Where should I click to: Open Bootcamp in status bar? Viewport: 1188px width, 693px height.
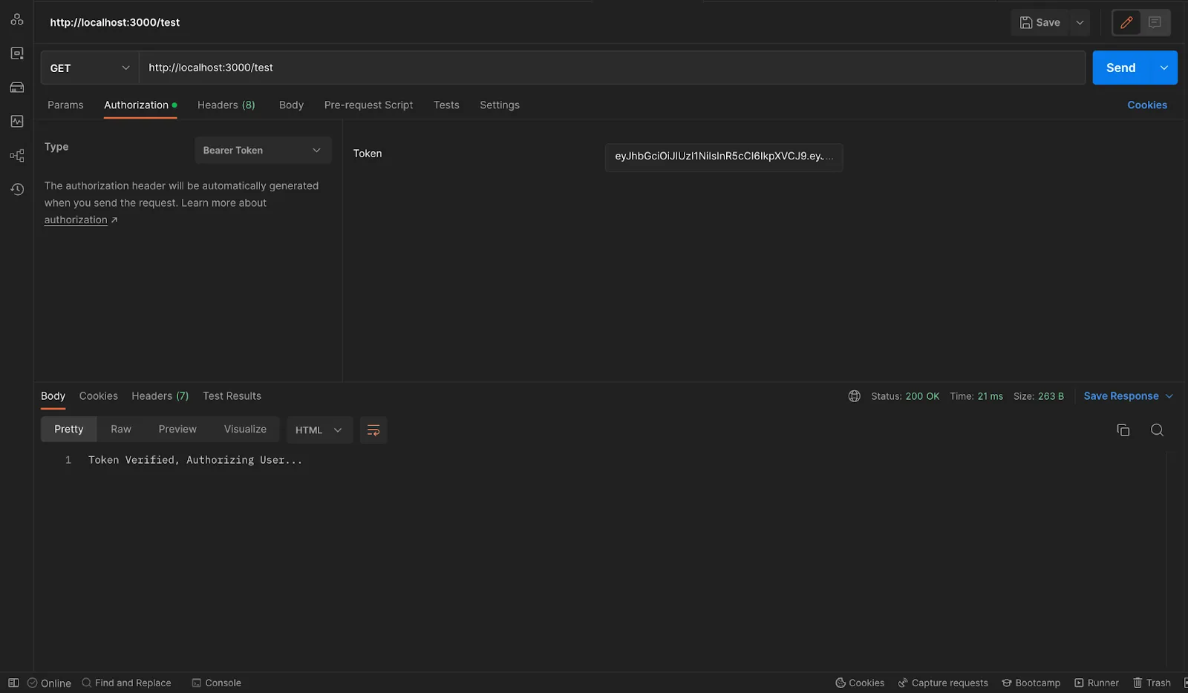pos(1031,683)
